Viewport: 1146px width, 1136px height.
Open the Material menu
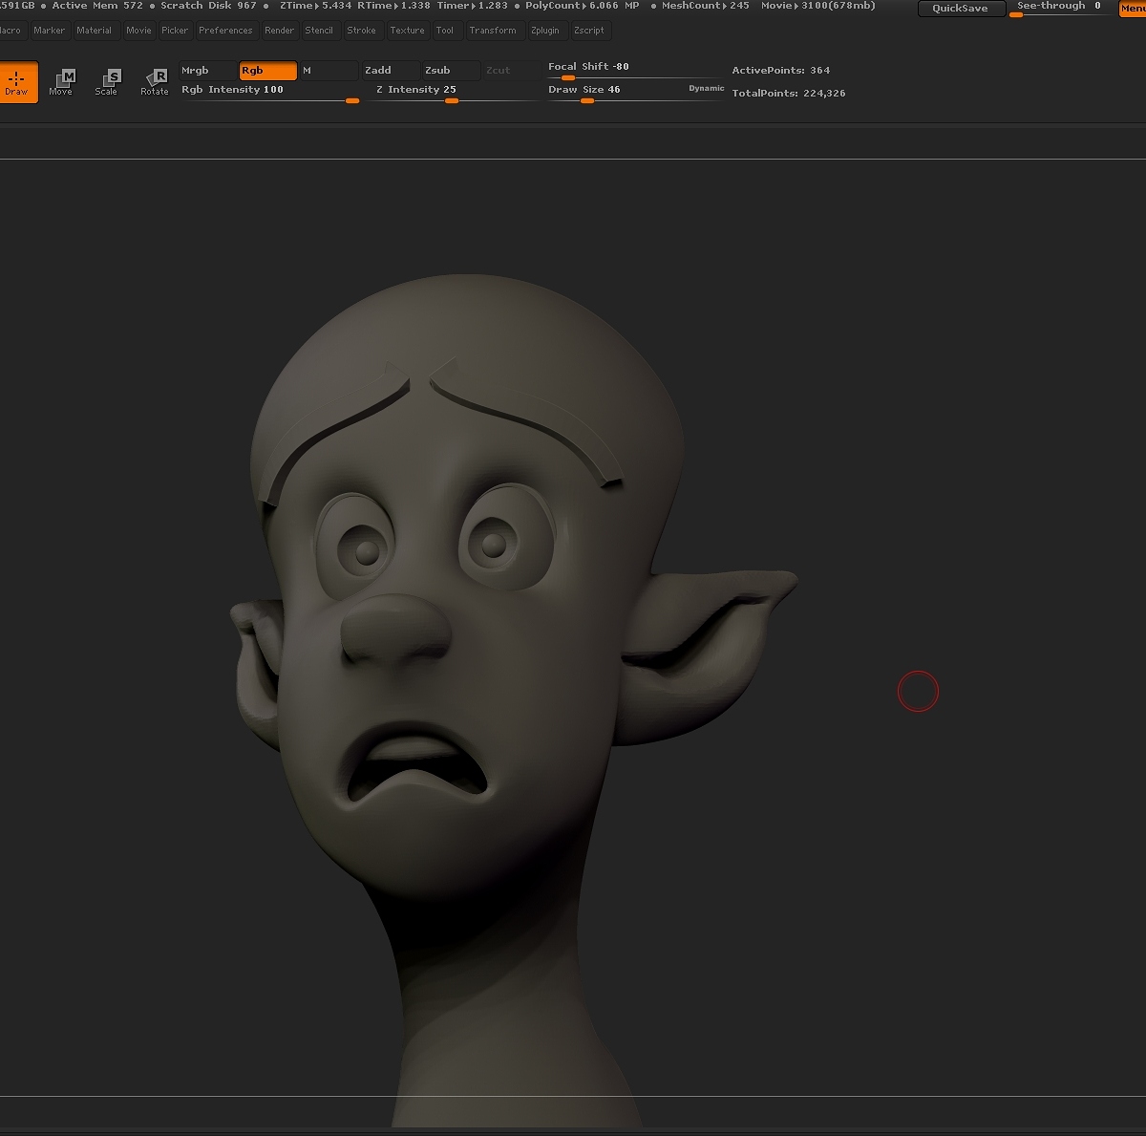(95, 31)
